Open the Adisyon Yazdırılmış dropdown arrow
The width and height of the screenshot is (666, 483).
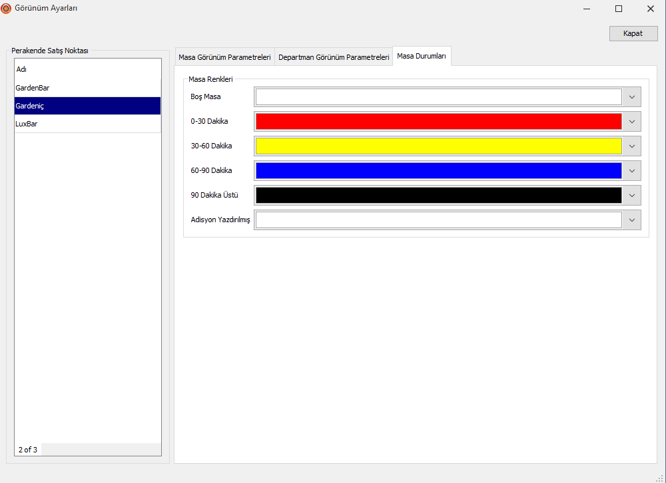click(x=631, y=220)
